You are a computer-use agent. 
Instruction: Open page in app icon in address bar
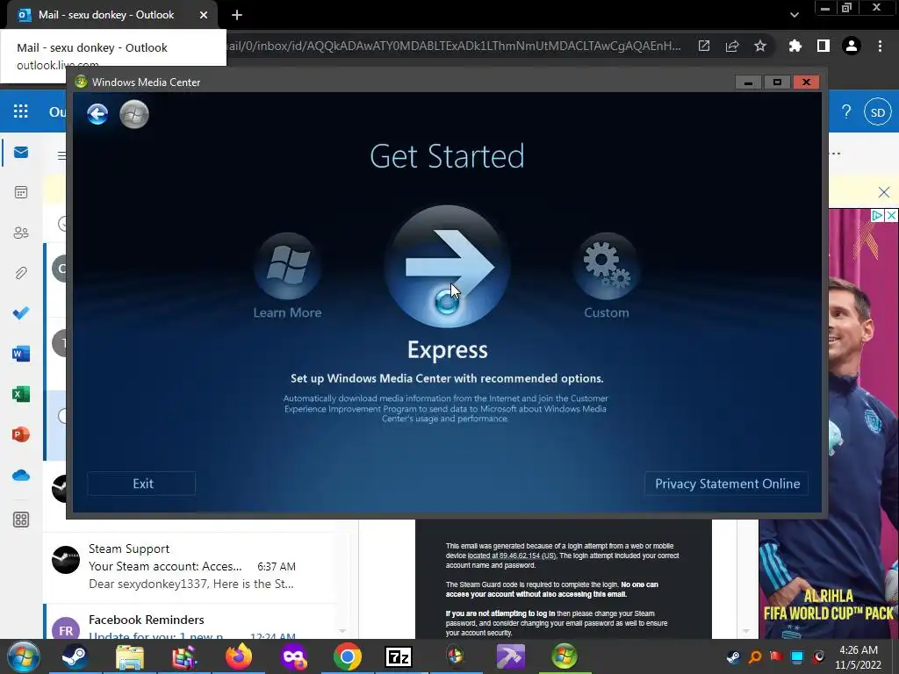coord(704,46)
